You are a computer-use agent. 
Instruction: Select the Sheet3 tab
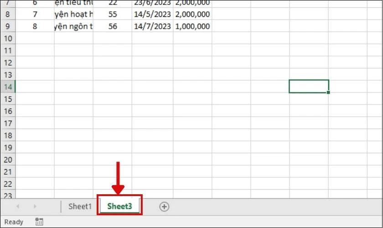(x=119, y=206)
